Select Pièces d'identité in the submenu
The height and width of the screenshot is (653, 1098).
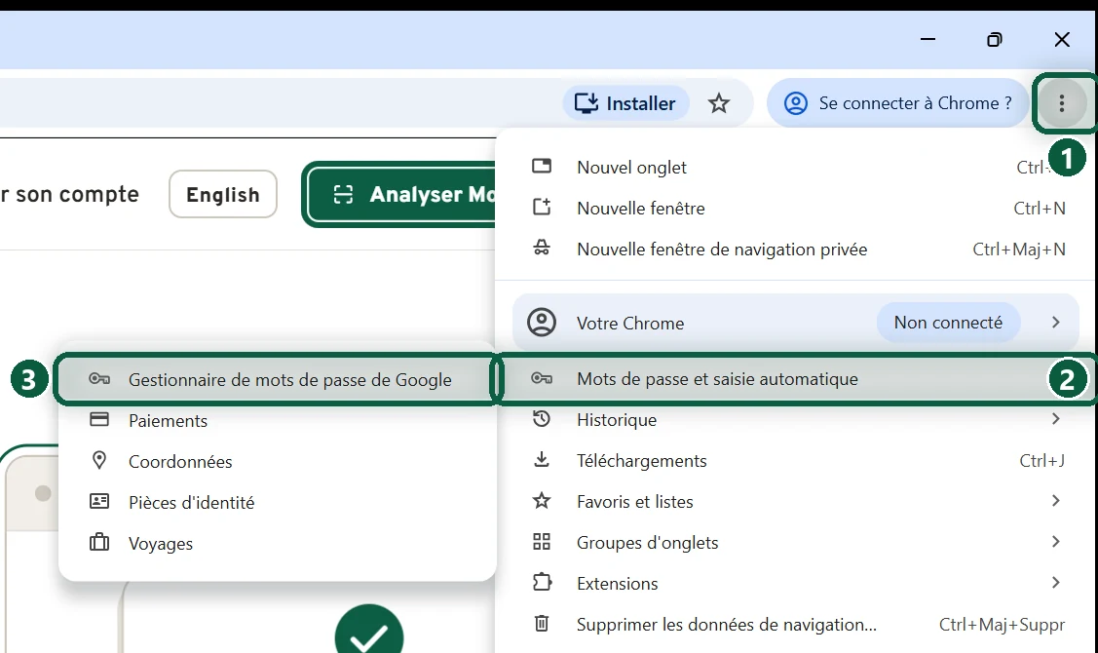pos(278,503)
